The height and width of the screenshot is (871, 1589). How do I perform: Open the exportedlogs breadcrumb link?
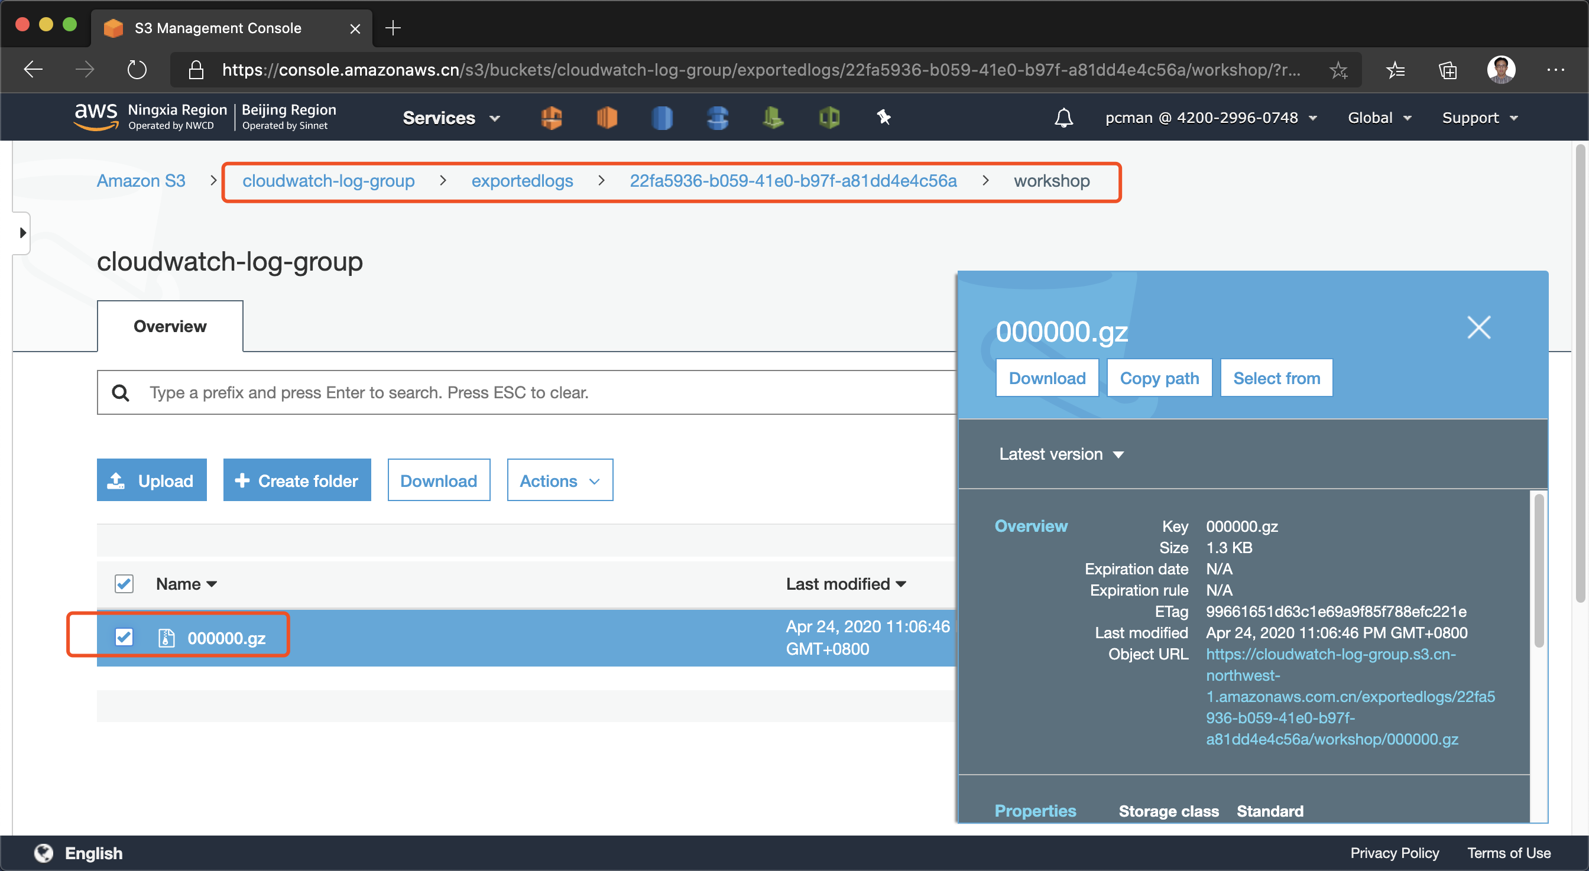pos(522,181)
